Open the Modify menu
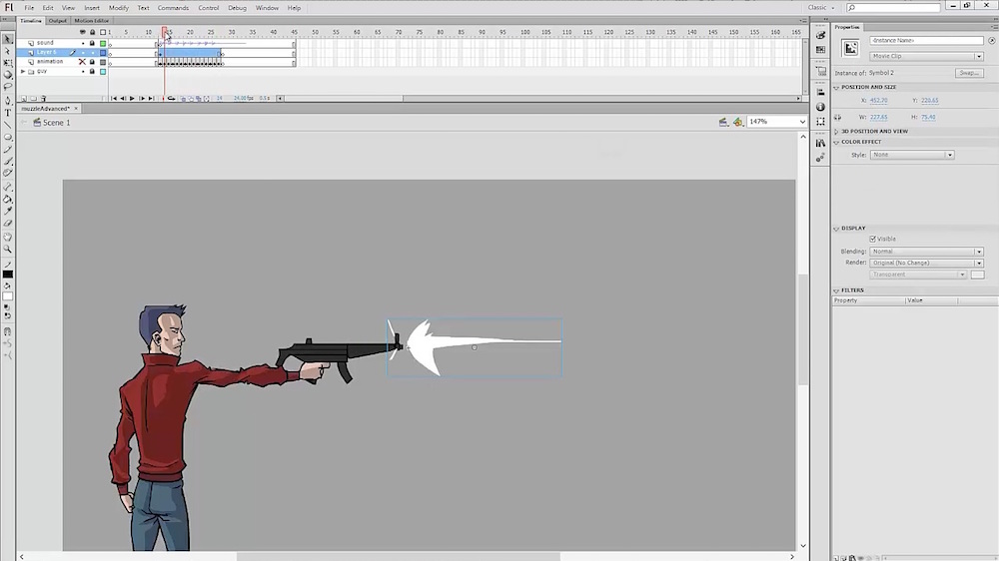Image resolution: width=999 pixels, height=561 pixels. click(119, 7)
